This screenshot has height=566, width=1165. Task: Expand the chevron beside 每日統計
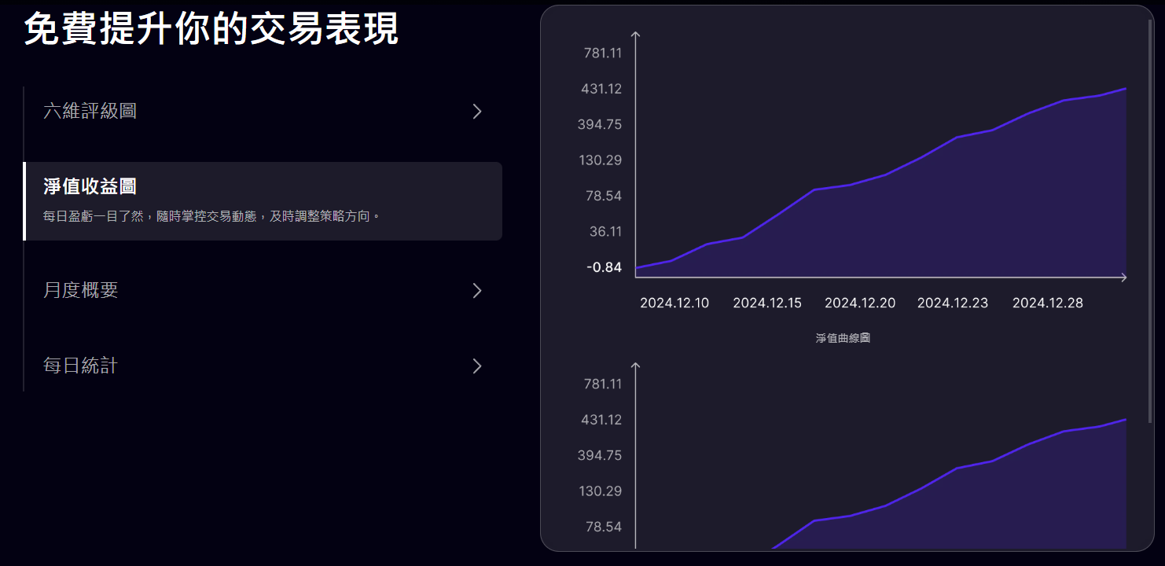click(x=476, y=366)
